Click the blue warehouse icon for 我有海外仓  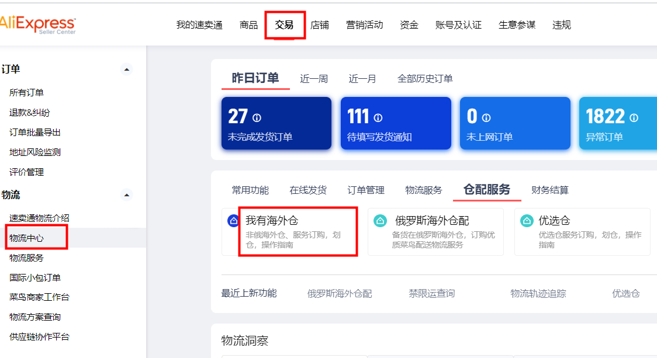click(234, 221)
